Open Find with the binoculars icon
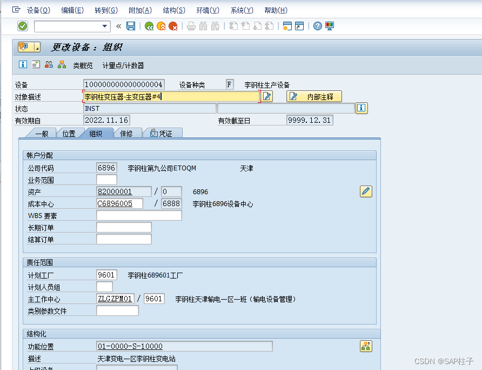 pos(203,26)
